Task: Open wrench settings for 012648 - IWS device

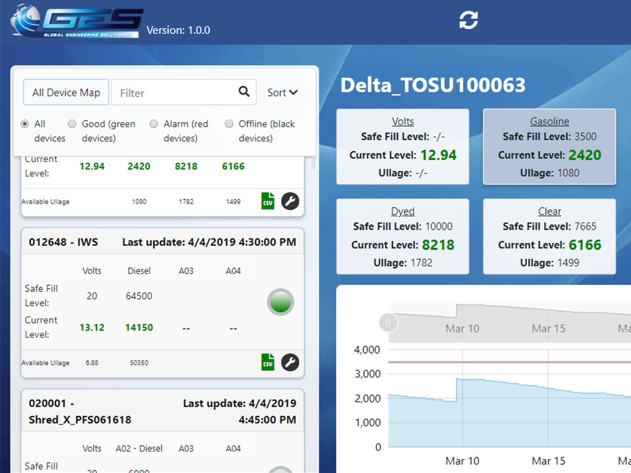Action: [290, 363]
